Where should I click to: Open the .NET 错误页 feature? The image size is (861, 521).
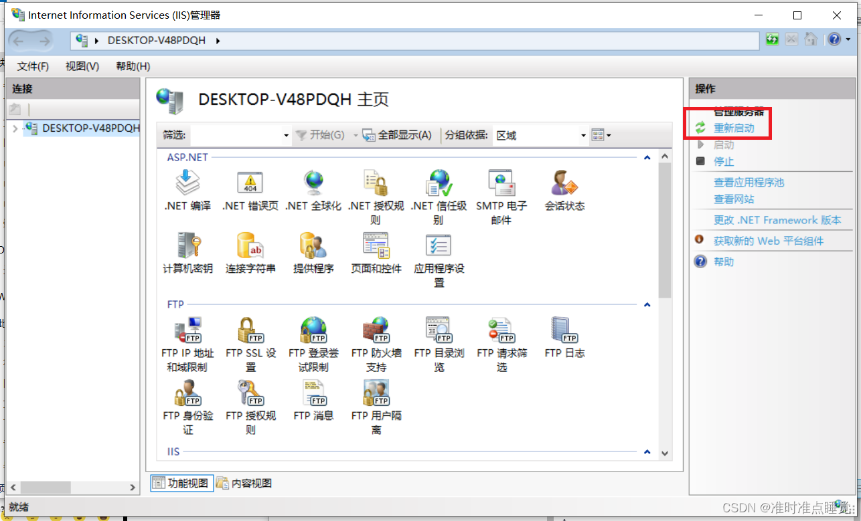(x=250, y=189)
